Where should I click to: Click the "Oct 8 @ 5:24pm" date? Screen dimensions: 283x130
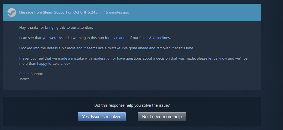pos(86,12)
